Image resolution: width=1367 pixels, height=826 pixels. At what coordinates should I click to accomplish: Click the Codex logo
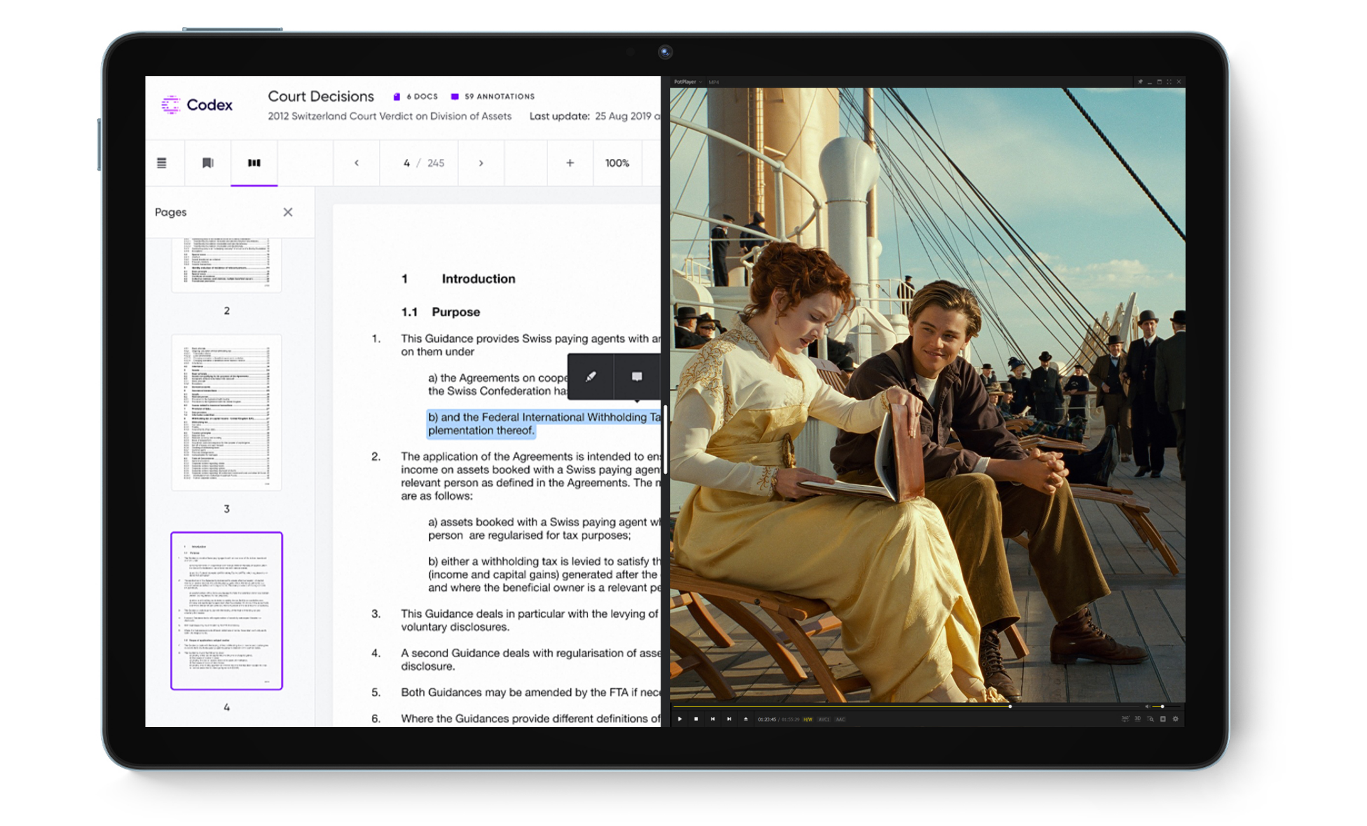point(197,105)
